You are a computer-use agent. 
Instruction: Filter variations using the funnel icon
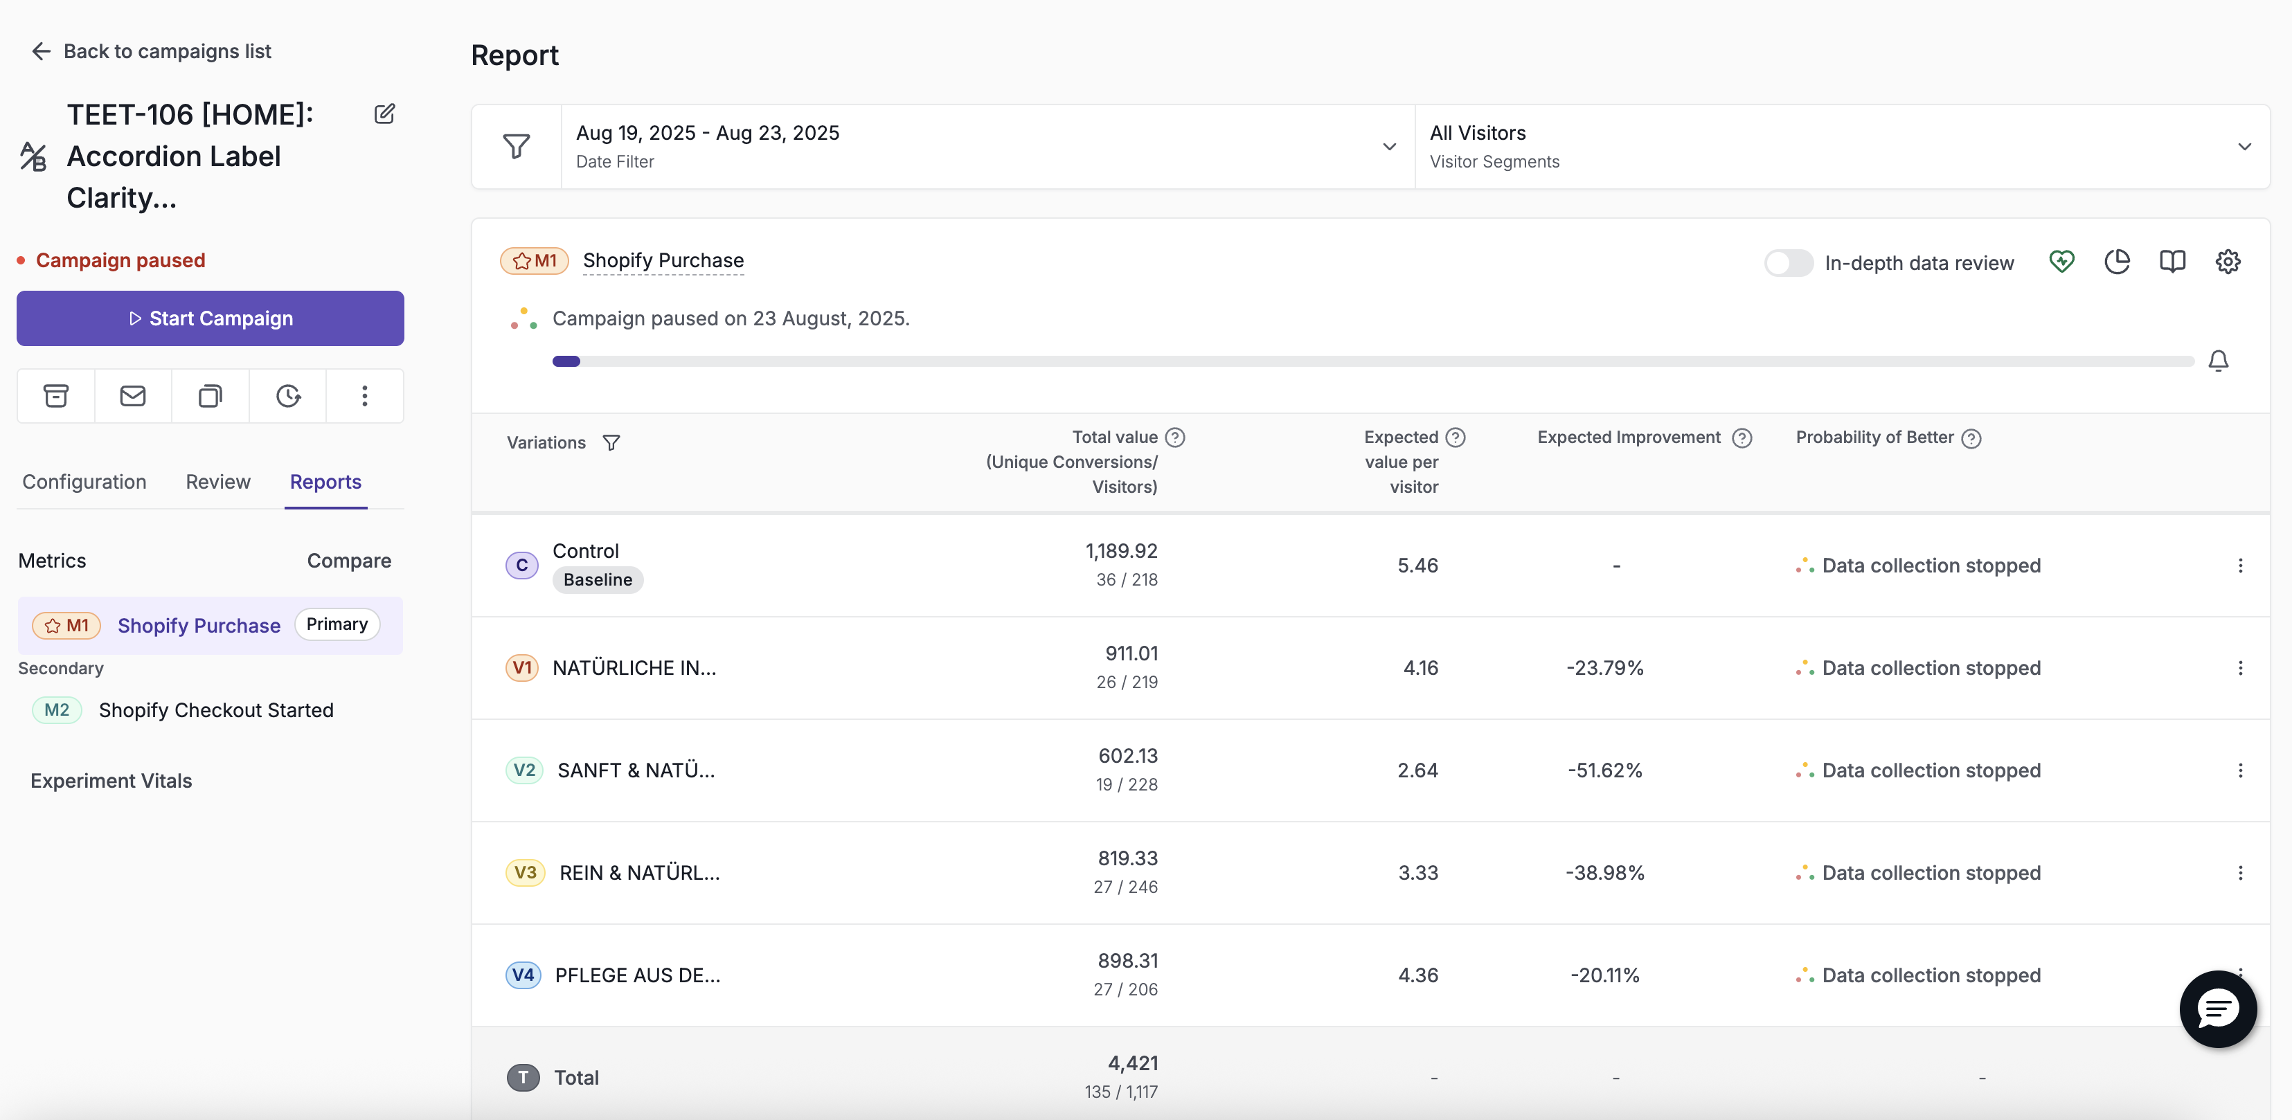point(611,443)
